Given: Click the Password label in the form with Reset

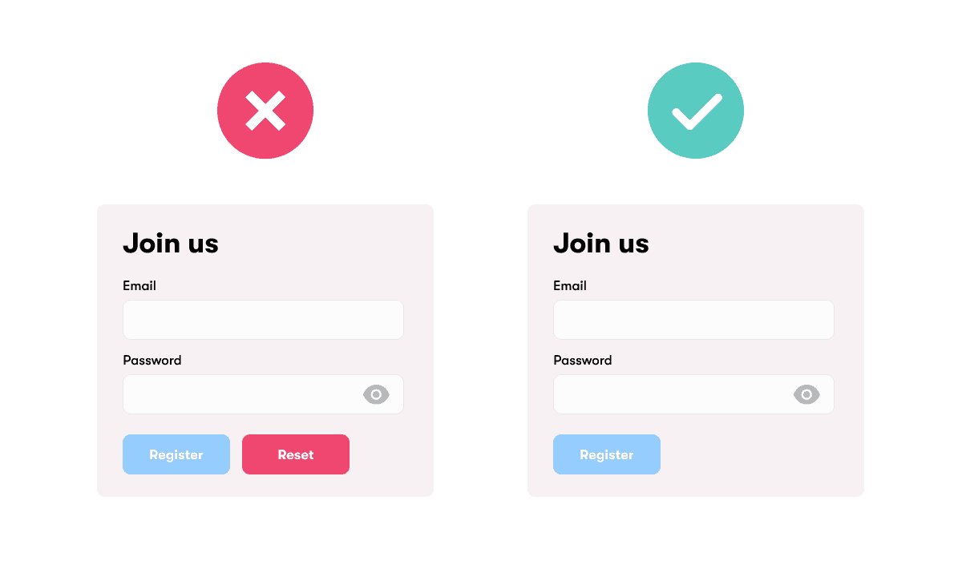Looking at the screenshot, I should [152, 361].
